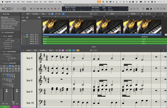Screen dimensions: 167x108
Task: Mute track 1 with M button
Action: [x=31, y=35]
